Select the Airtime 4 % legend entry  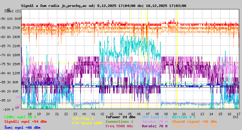(x=184, y=117)
